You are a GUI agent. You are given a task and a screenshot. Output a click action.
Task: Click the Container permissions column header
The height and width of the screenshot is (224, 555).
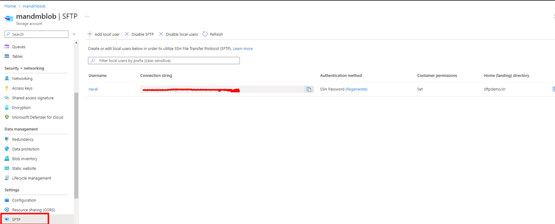[437, 76]
